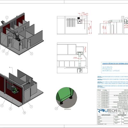The image size is (128, 128).
Task: Select the exhaust fan in the front elevation
Action: tap(79, 20)
